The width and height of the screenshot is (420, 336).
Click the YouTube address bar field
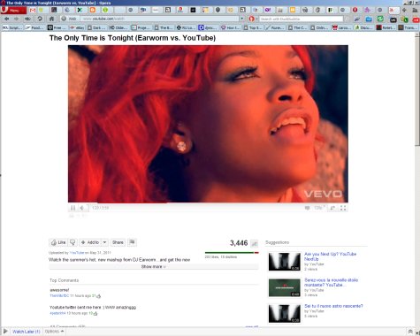click(159, 19)
